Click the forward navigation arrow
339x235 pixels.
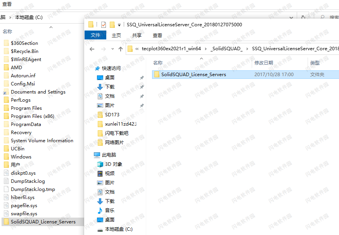(x=104, y=49)
